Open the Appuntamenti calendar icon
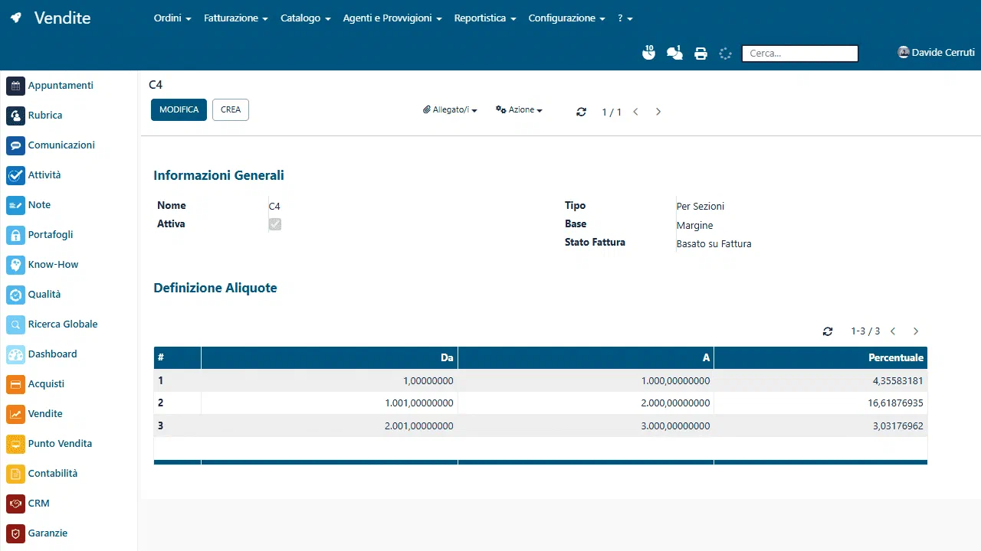981x551 pixels. pyautogui.click(x=16, y=86)
